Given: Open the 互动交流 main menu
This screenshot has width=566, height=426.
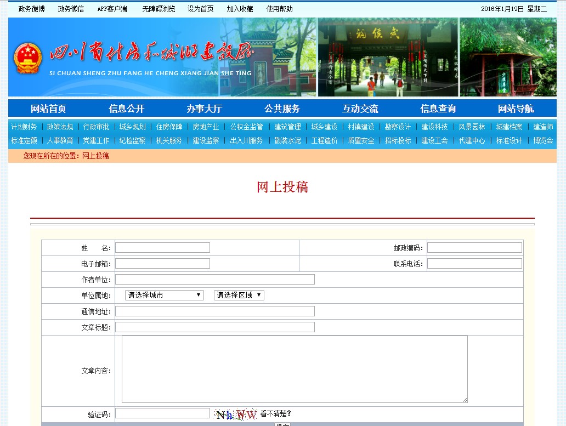Looking at the screenshot, I should click(360, 109).
